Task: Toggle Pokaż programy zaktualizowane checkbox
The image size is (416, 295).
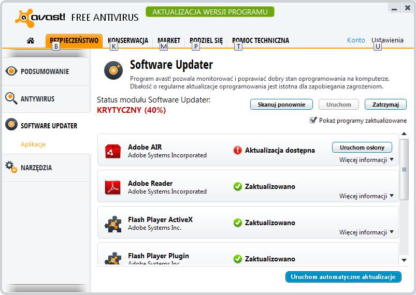Action: tap(313, 121)
